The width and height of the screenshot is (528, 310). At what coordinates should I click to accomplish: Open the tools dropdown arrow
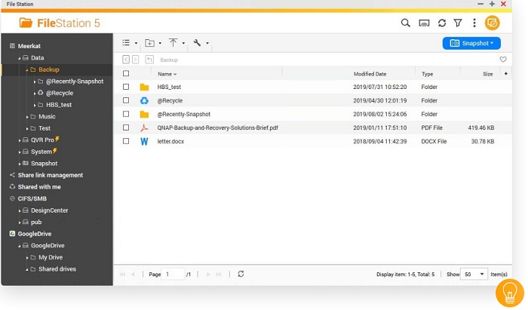(x=207, y=43)
